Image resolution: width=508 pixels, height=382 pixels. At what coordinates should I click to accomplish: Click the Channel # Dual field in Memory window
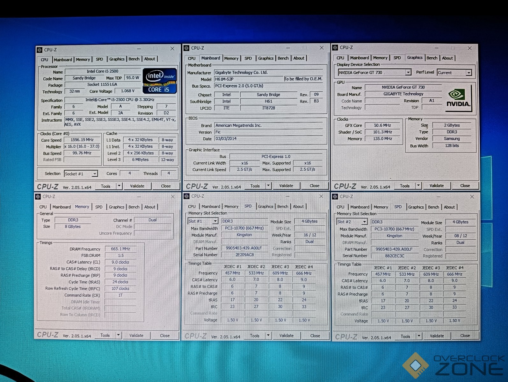[153, 220]
